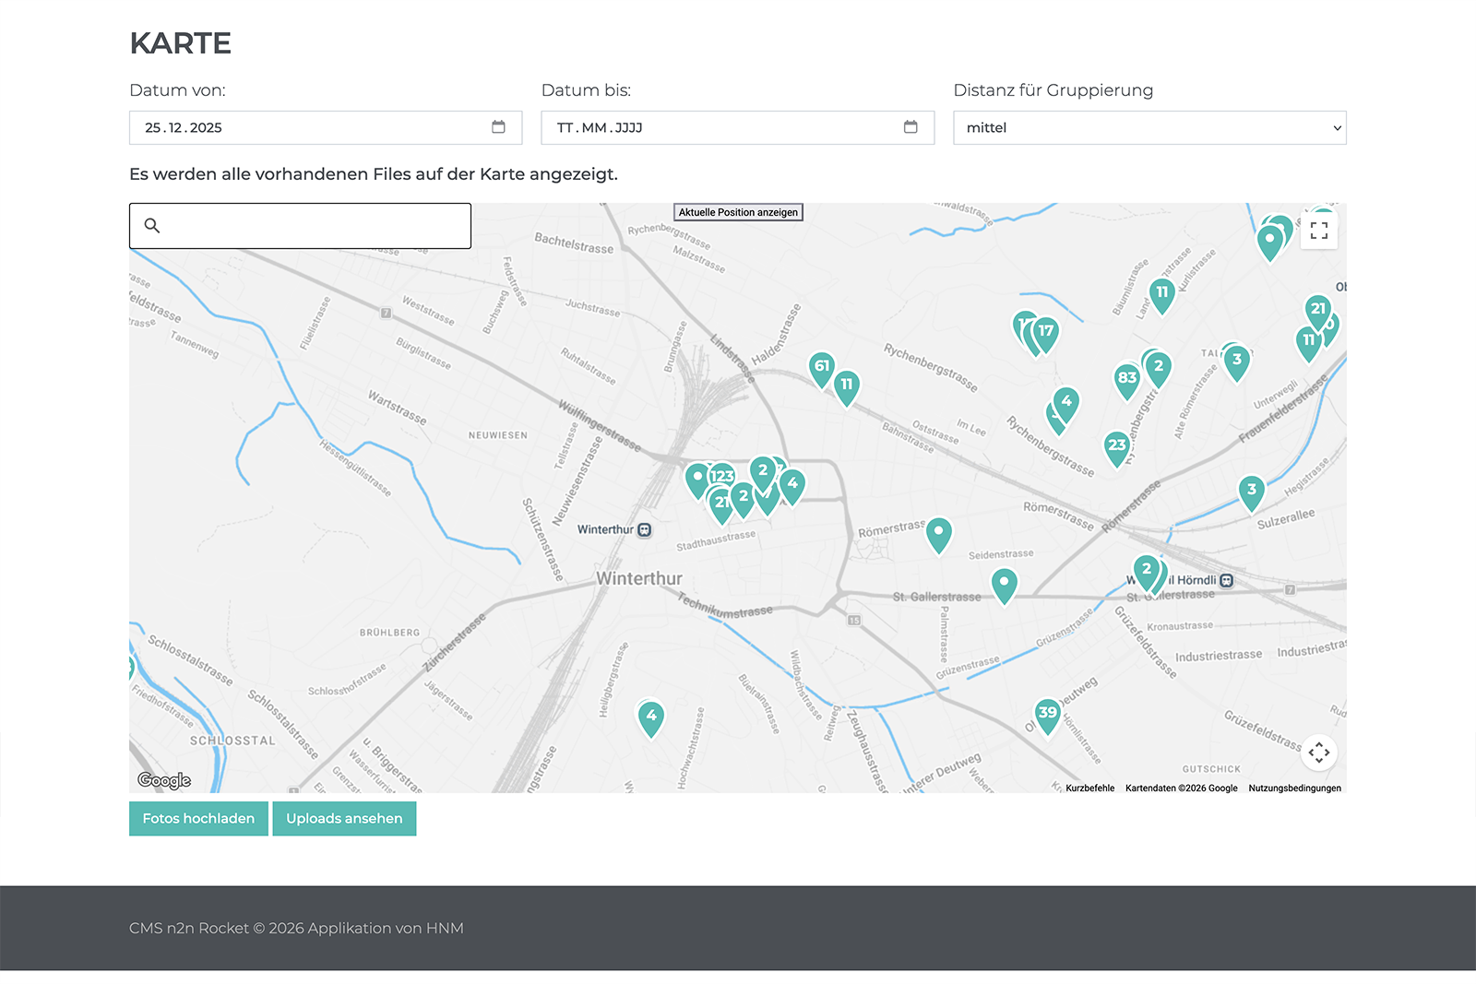Click the magnifier icon in map search
The height and width of the screenshot is (984, 1476).
[x=152, y=226]
